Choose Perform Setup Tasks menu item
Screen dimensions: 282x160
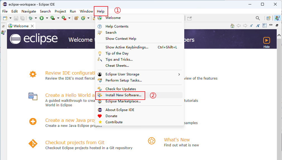140,80
